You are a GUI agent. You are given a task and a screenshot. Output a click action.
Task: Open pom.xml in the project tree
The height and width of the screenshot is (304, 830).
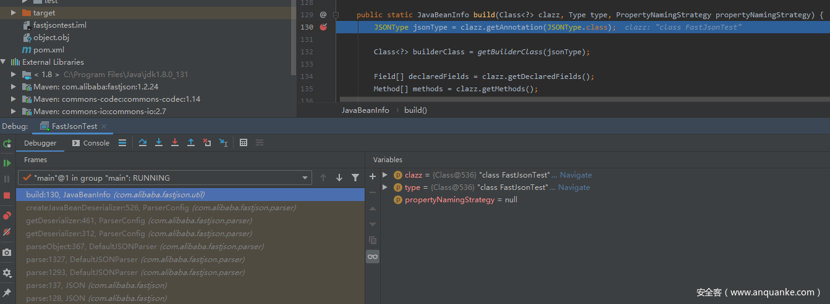48,50
